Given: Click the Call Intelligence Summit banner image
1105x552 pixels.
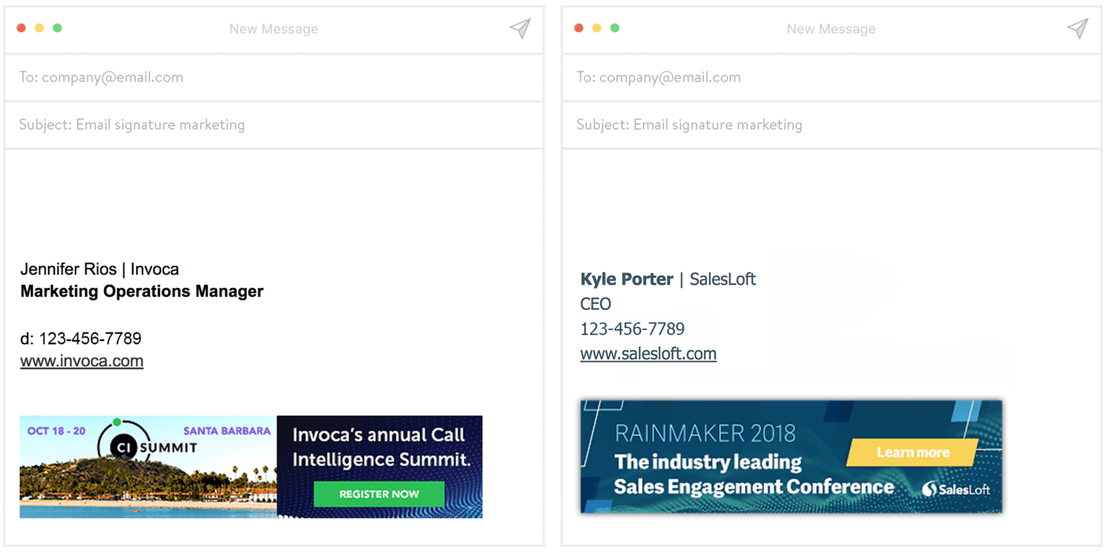Looking at the screenshot, I should 251,466.
